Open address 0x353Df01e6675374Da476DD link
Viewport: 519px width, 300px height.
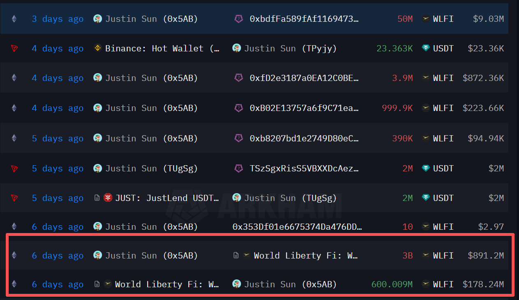(297, 226)
